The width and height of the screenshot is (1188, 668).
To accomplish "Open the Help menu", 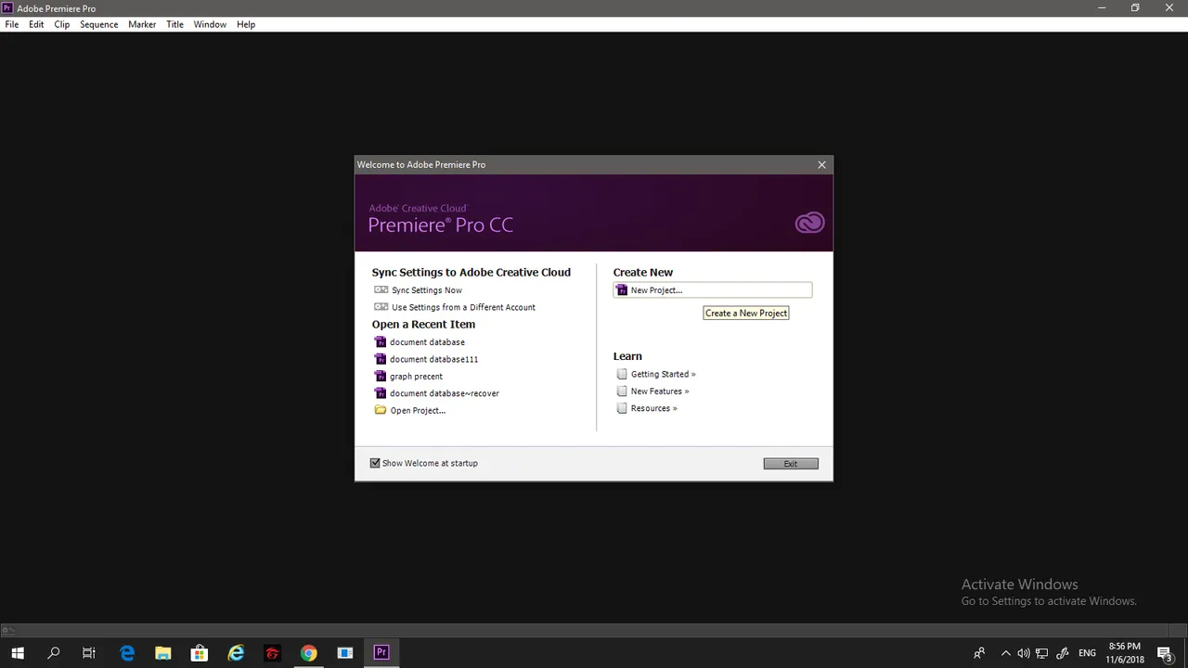I will coord(246,24).
